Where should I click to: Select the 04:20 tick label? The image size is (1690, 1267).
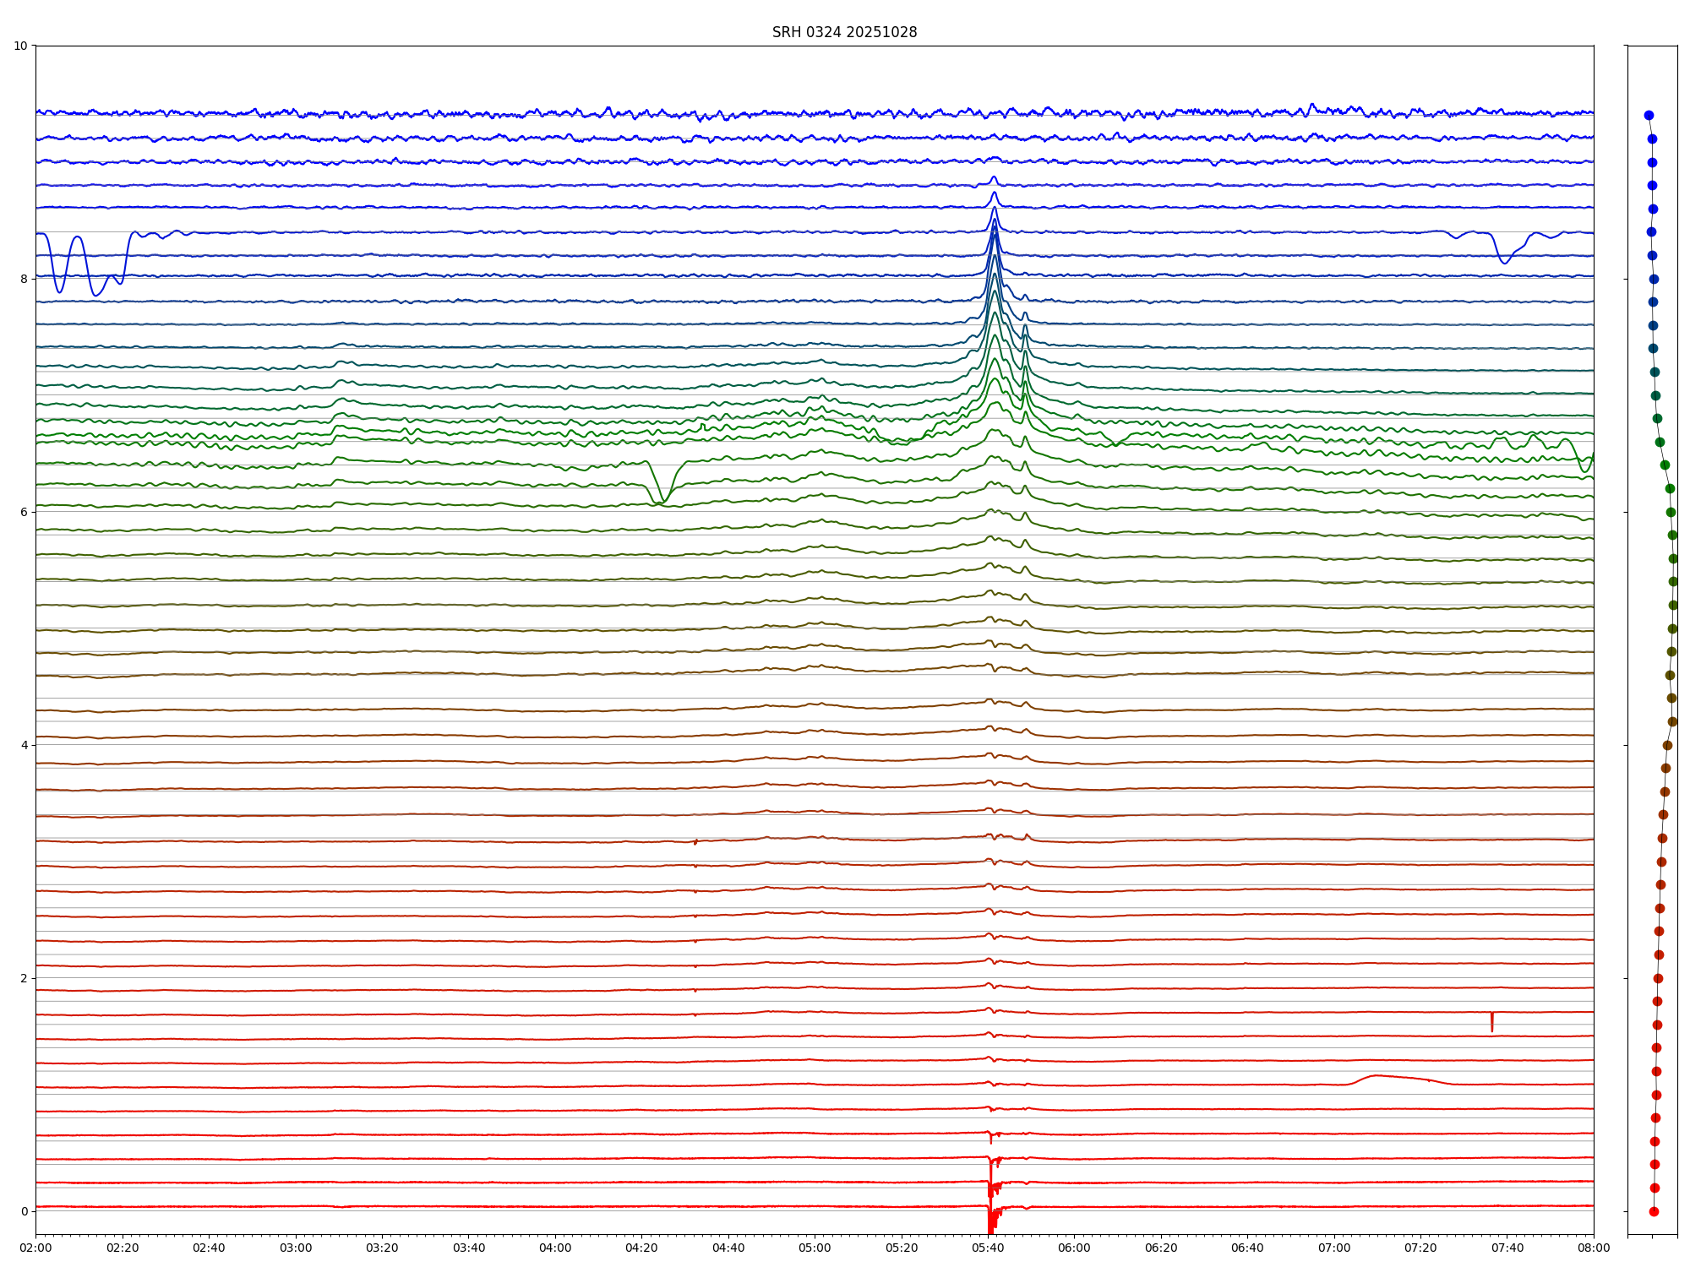pos(641,1248)
